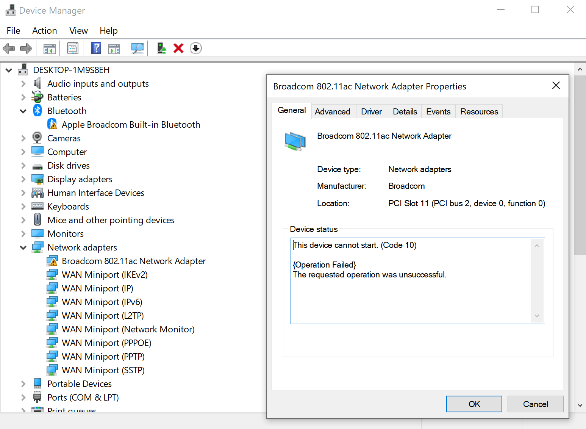Open Help via the blue question mark icon
This screenshot has width=586, height=429.
(x=96, y=48)
